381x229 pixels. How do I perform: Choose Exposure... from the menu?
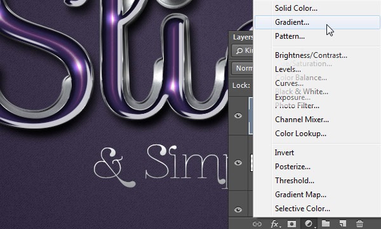point(292,97)
